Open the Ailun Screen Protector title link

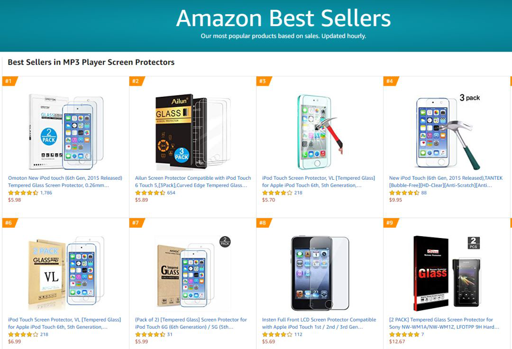[192, 182]
